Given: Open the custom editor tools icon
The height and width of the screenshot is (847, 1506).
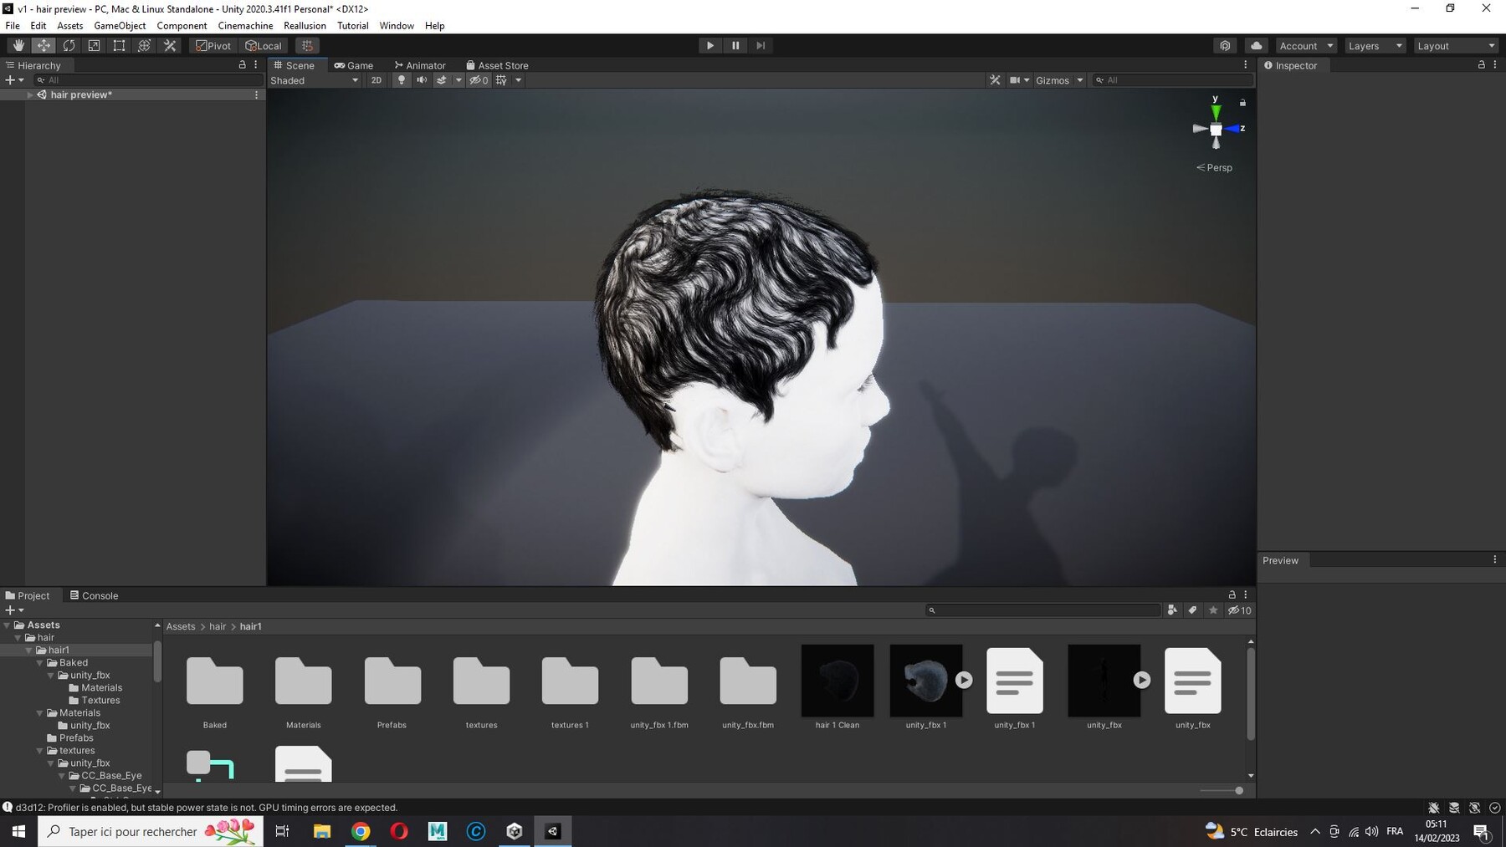Looking at the screenshot, I should [170, 46].
